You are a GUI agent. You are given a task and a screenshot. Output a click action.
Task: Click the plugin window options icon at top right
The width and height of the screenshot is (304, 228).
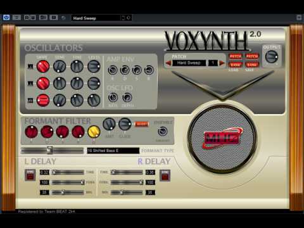tap(299, 17)
